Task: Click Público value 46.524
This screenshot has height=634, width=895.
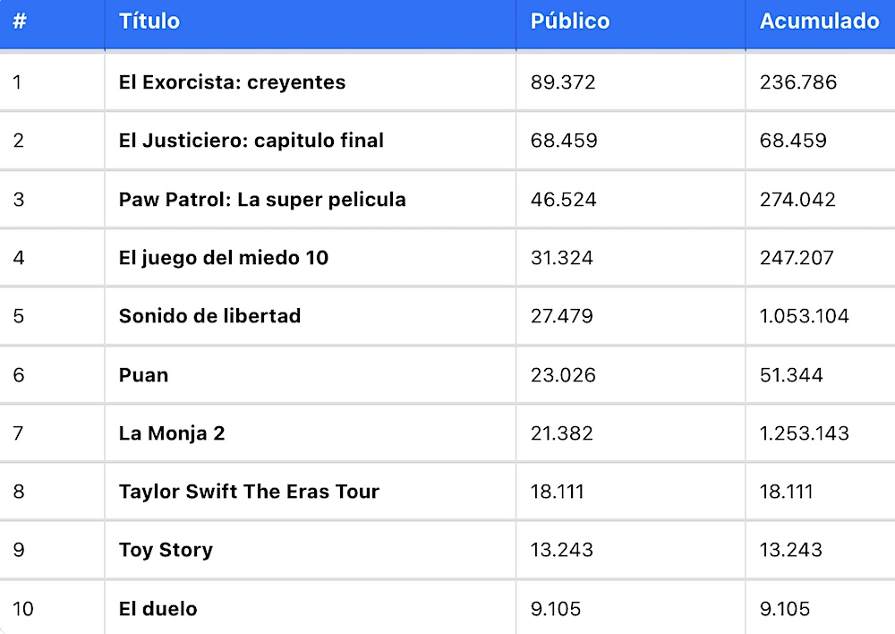Action: click(x=563, y=200)
